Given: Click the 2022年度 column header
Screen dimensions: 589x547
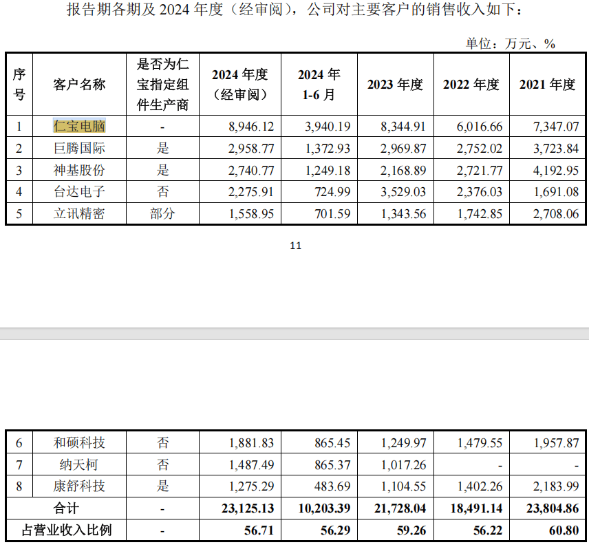Looking at the screenshot, I should [471, 85].
